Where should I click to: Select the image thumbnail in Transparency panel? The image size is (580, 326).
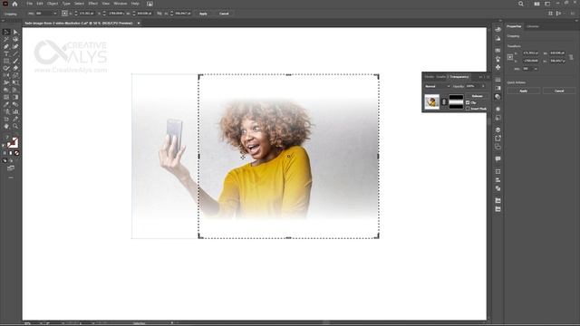point(431,101)
